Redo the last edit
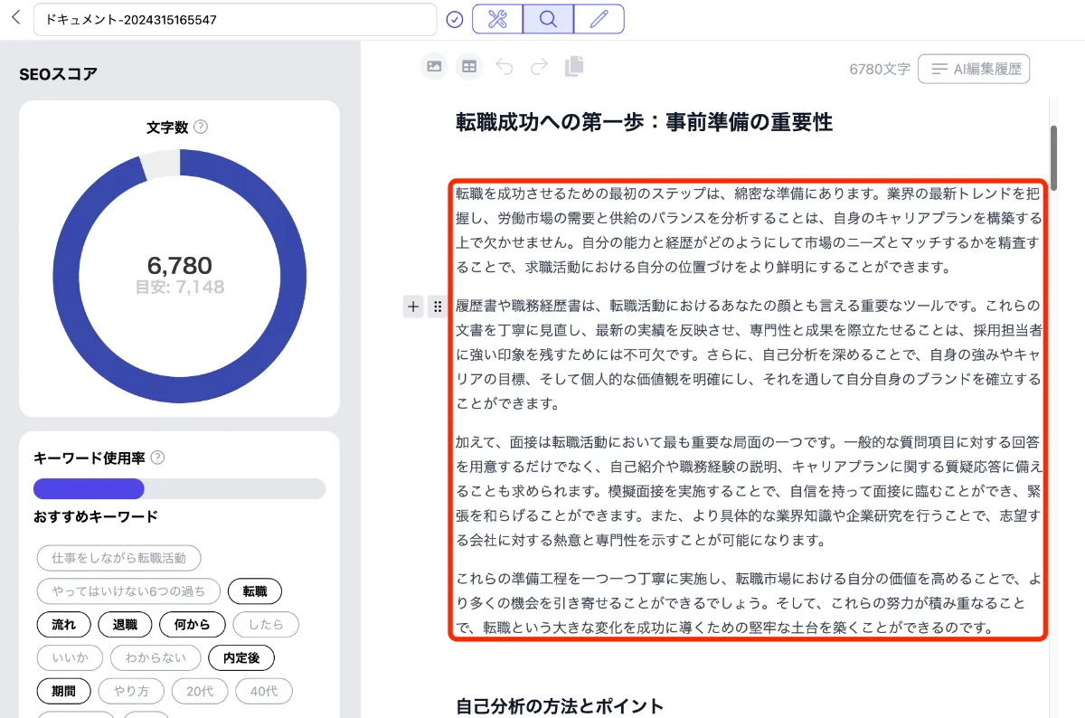The height and width of the screenshot is (718, 1085). [539, 66]
